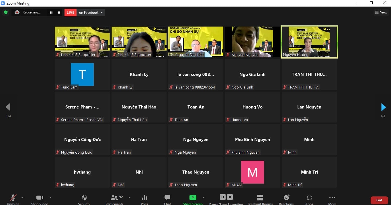Expand the arrow next to Participants
Viewport: 391px width, 205px height.
click(x=129, y=198)
